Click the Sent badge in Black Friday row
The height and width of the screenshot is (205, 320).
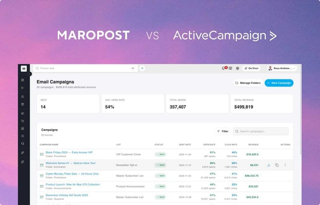point(160,154)
